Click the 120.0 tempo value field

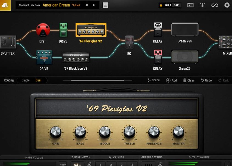click(168, 5)
